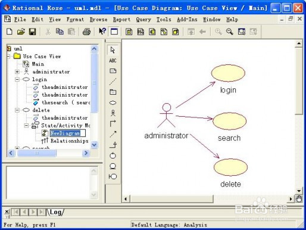Open the File menu

coord(20,20)
